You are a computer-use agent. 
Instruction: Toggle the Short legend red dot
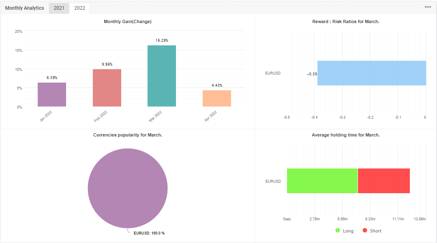[365, 230]
